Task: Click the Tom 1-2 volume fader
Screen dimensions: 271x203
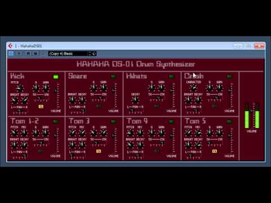Action: pos(56,136)
